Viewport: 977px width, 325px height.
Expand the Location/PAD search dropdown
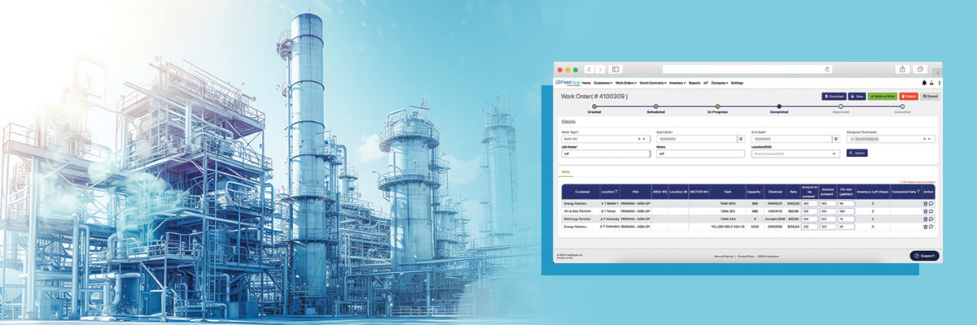pos(835,154)
